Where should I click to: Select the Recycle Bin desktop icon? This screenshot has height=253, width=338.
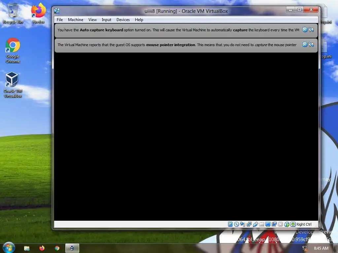(13, 13)
